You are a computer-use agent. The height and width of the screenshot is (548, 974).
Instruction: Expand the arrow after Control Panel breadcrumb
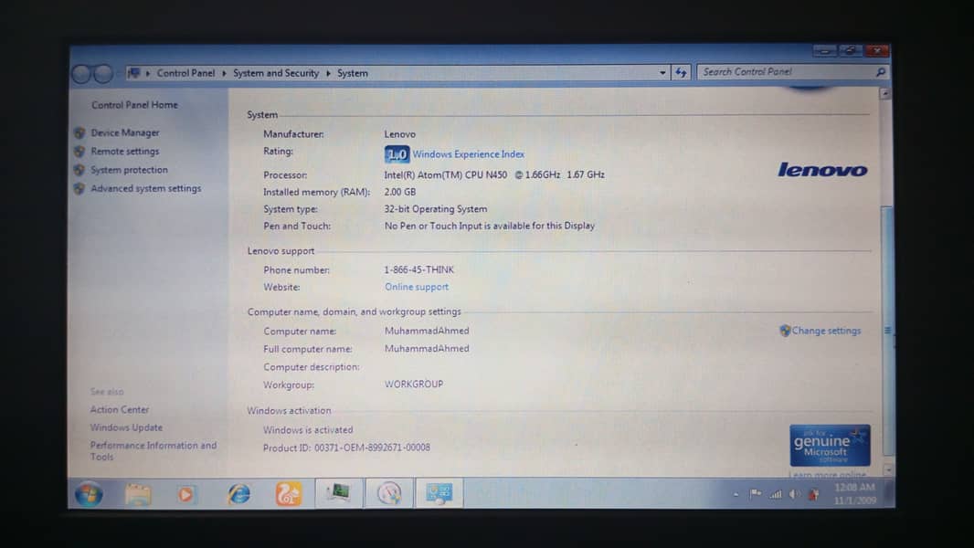pos(224,73)
